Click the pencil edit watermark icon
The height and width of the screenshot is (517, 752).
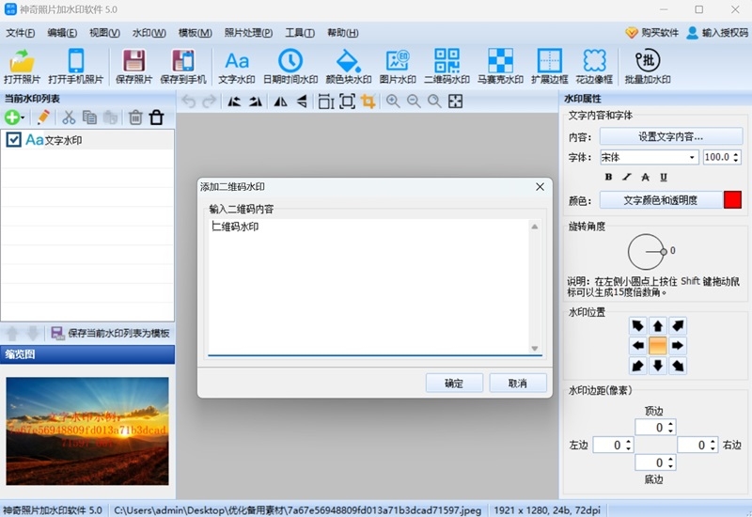coord(43,117)
